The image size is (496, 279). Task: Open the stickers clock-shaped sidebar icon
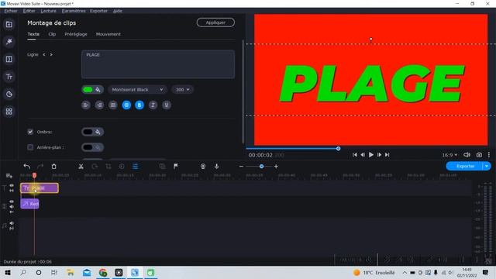[x=9, y=94]
